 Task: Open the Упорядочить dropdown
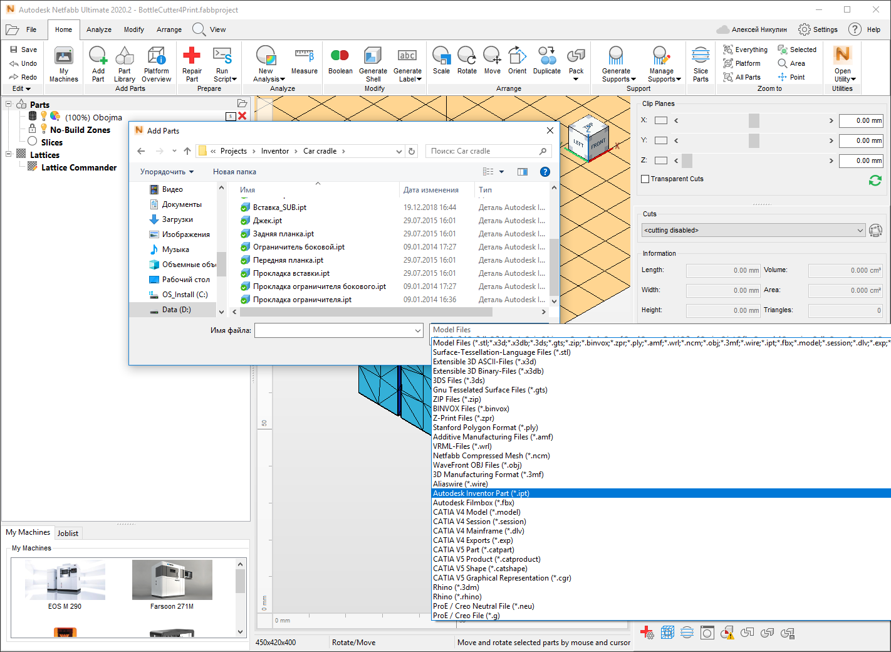(167, 172)
